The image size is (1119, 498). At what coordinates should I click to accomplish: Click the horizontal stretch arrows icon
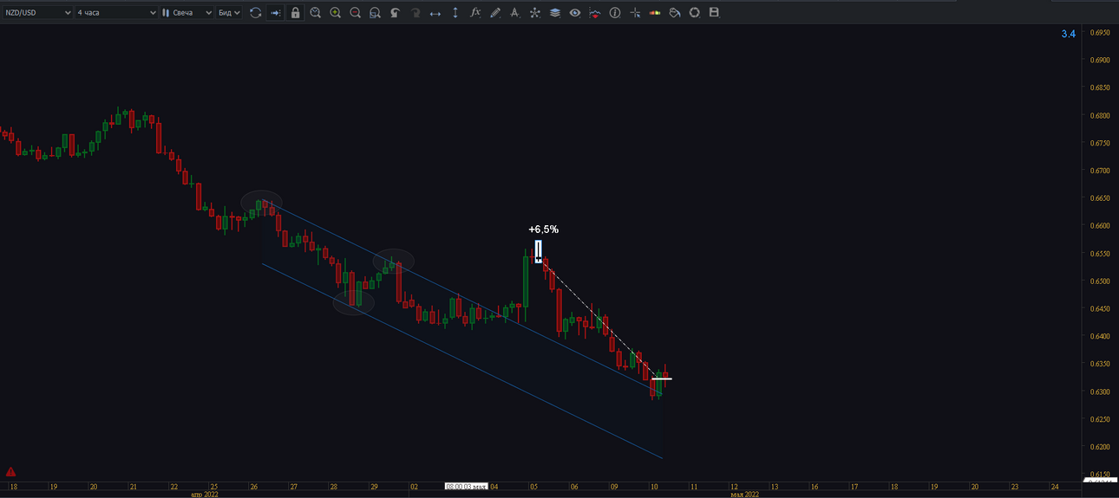coord(435,13)
